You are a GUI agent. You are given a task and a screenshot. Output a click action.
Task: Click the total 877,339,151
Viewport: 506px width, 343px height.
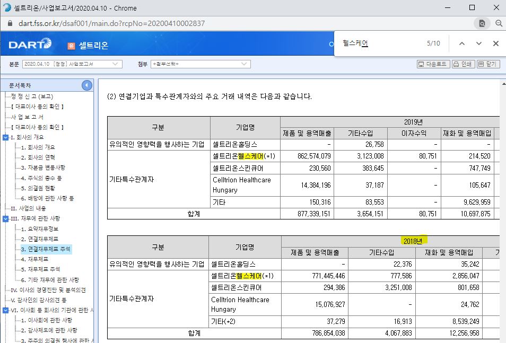(x=314, y=214)
